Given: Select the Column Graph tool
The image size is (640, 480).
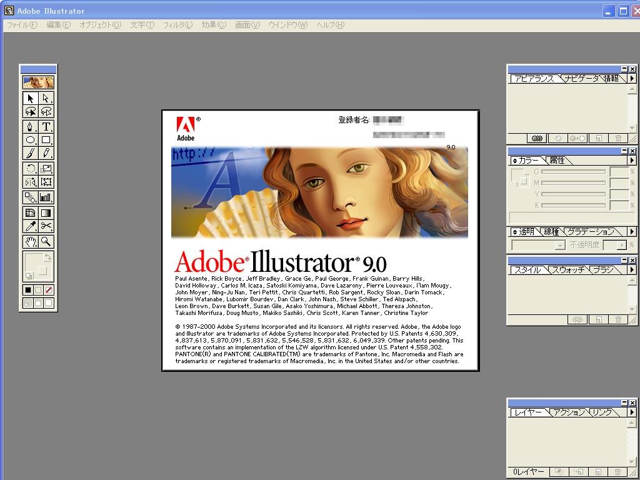Looking at the screenshot, I should (x=46, y=197).
